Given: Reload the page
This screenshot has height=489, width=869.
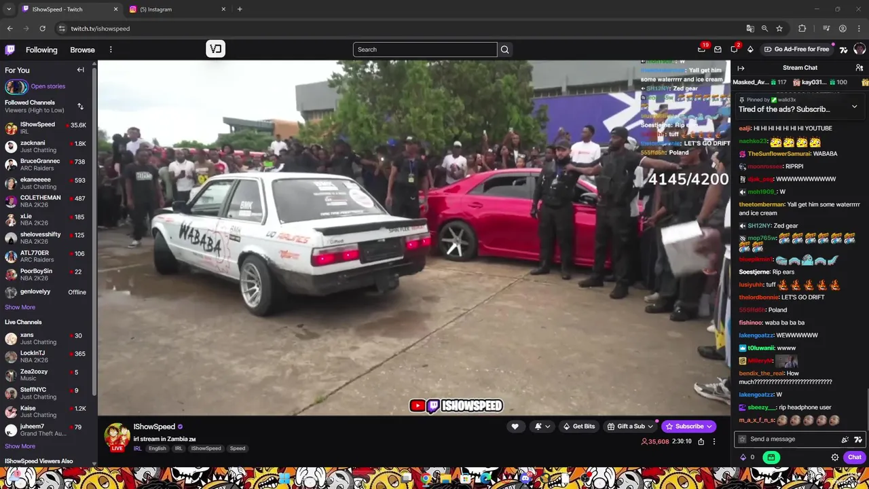Looking at the screenshot, I should [42, 29].
